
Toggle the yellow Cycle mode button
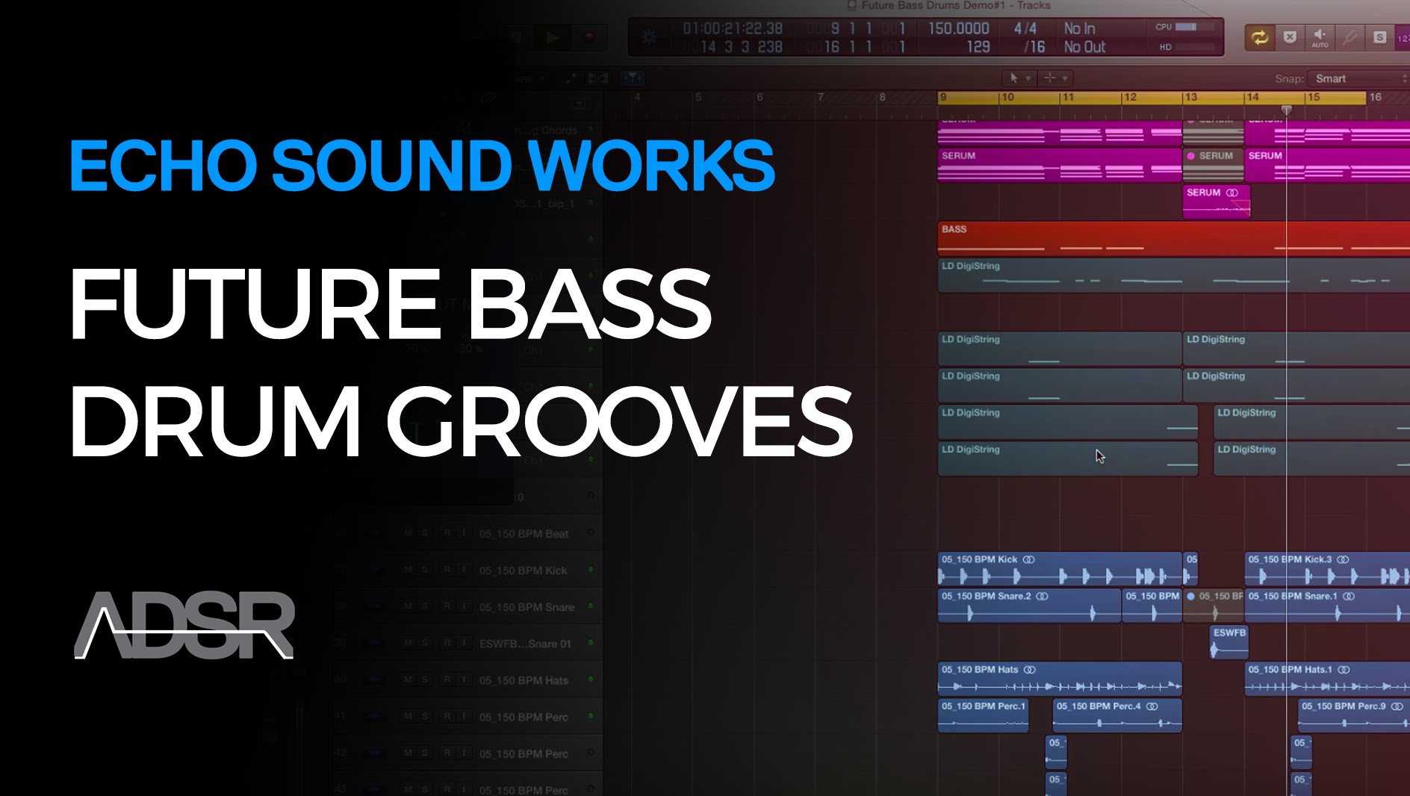(x=1259, y=37)
